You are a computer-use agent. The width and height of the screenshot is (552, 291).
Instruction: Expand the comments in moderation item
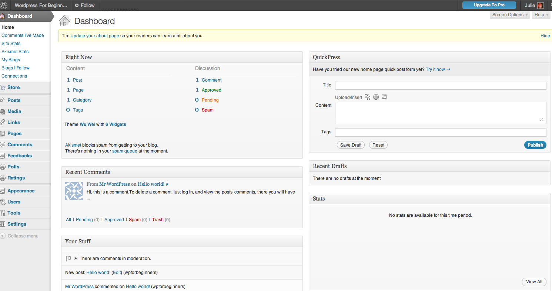point(76,259)
